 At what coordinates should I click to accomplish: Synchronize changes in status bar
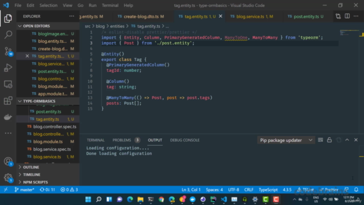pos(47,190)
